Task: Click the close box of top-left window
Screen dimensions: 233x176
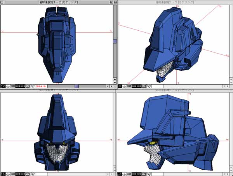Action: coord(3,3)
